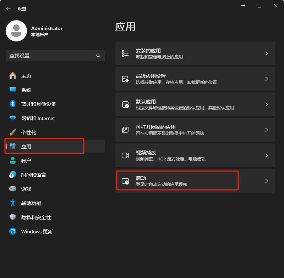Image resolution: width=284 pixels, height=278 pixels.
Task: Click the back arrow in title bar
Action: pos(9,8)
